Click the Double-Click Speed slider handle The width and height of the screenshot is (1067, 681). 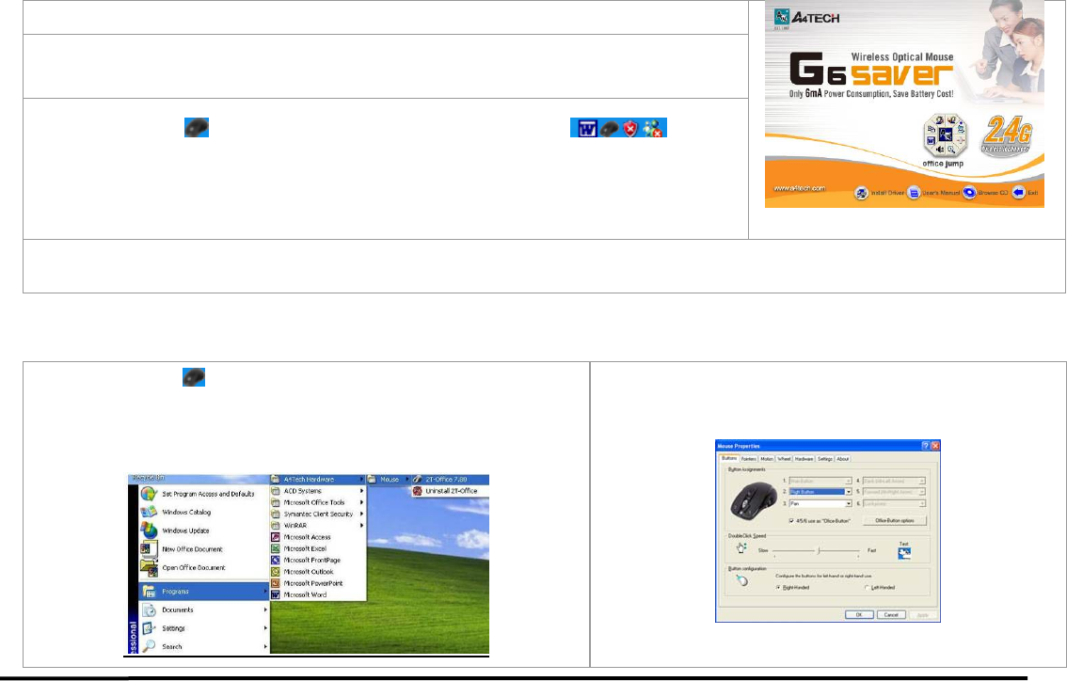(819, 549)
